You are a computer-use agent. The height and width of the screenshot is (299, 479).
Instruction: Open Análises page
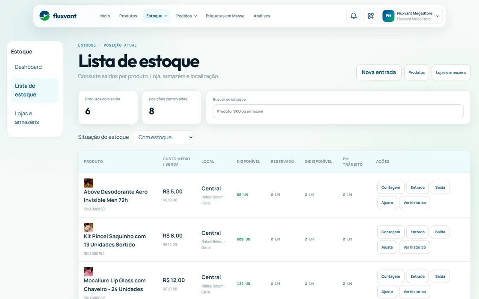[262, 16]
